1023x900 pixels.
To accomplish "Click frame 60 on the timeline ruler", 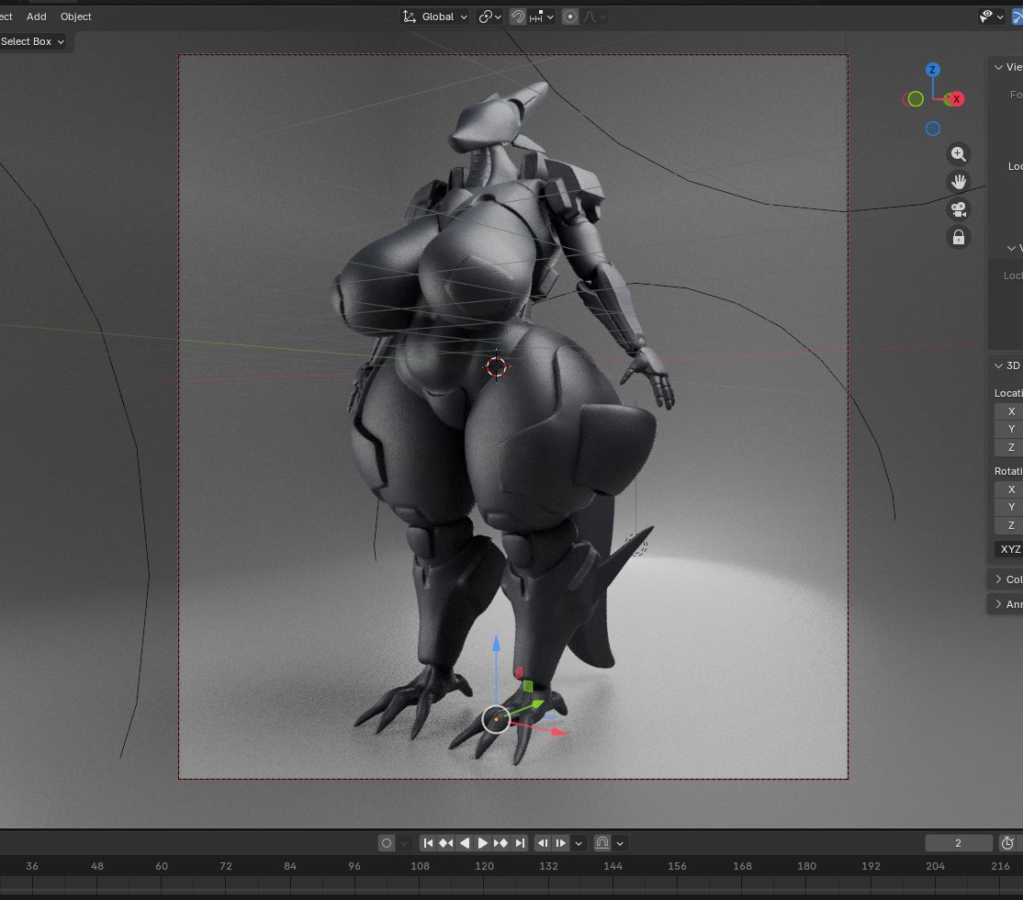I will click(x=162, y=866).
